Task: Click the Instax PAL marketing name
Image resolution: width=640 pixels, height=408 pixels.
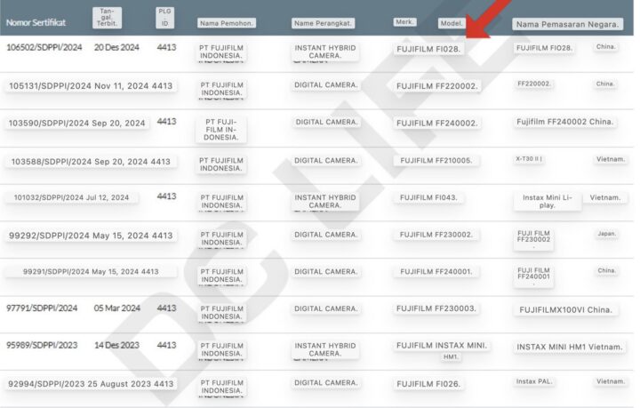Action: click(534, 381)
